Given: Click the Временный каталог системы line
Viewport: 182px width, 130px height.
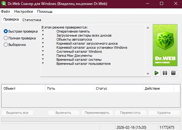Looking at the screenshot, I should pos(79,60).
